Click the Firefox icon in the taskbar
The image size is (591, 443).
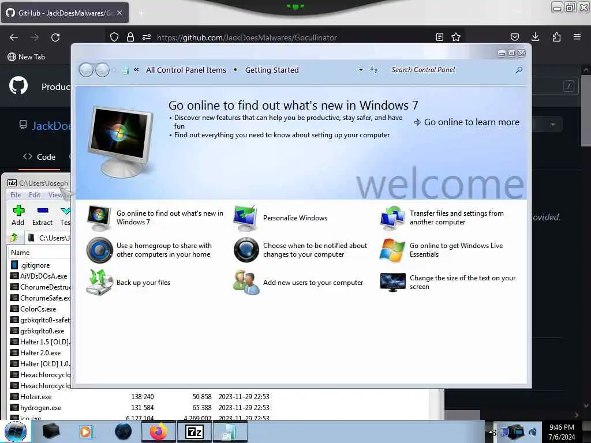[x=158, y=431]
